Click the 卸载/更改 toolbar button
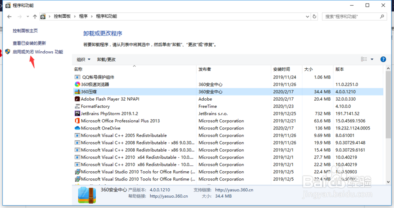This screenshot has height=208, width=394. point(106,60)
